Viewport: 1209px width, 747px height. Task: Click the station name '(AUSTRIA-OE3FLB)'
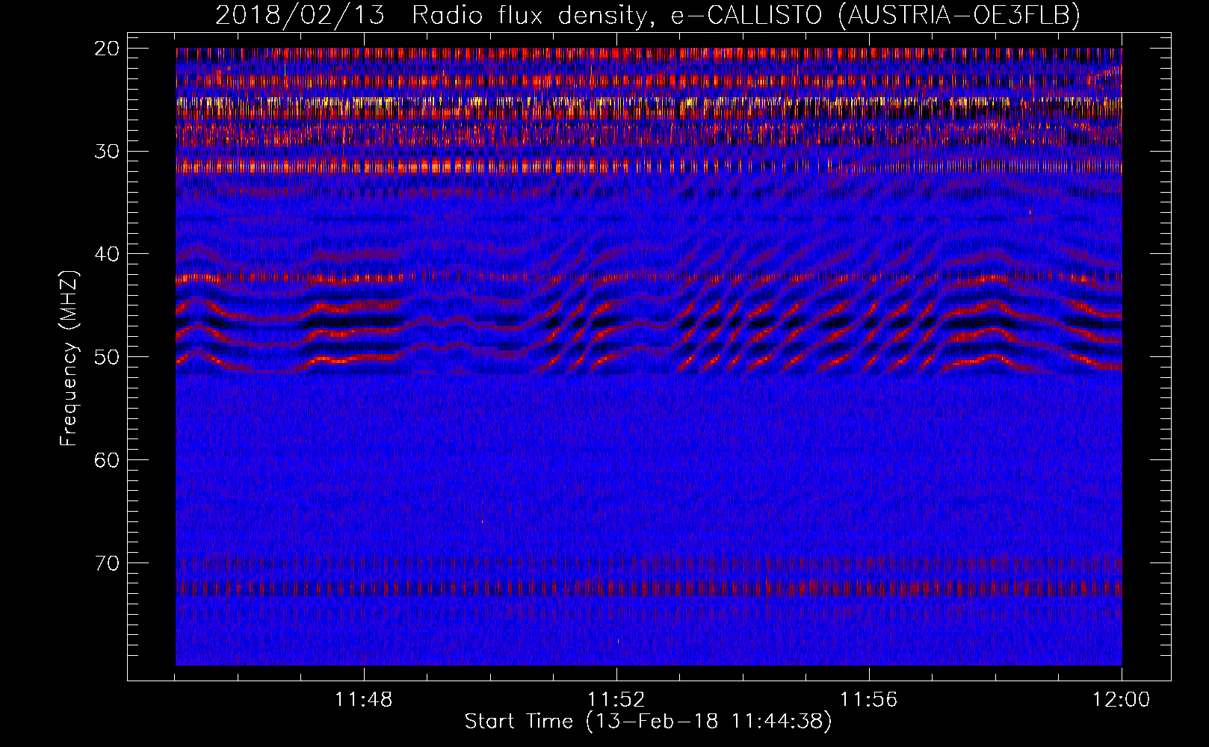(x=959, y=16)
